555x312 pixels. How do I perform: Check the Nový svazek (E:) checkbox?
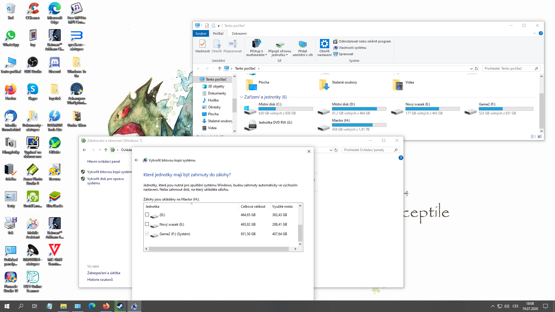[x=147, y=224]
